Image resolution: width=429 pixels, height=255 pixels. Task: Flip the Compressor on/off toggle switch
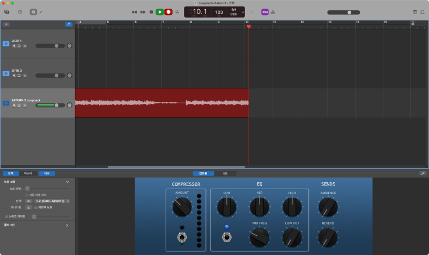[182, 237]
